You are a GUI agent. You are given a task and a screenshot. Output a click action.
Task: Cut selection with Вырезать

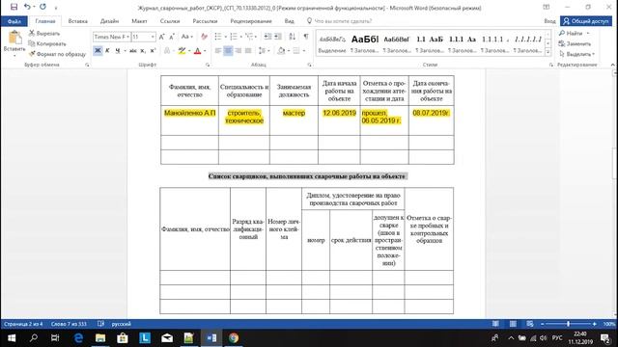click(44, 34)
